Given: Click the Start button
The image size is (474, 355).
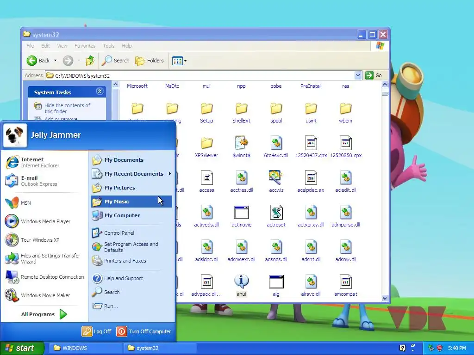Looking at the screenshot, I should (x=22, y=348).
